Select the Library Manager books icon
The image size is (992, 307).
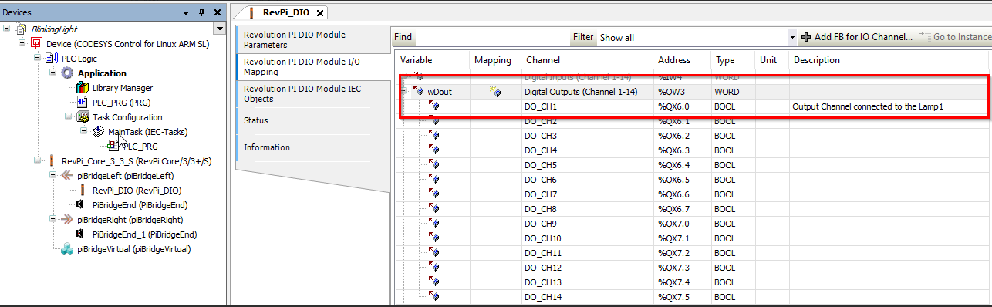(83, 88)
